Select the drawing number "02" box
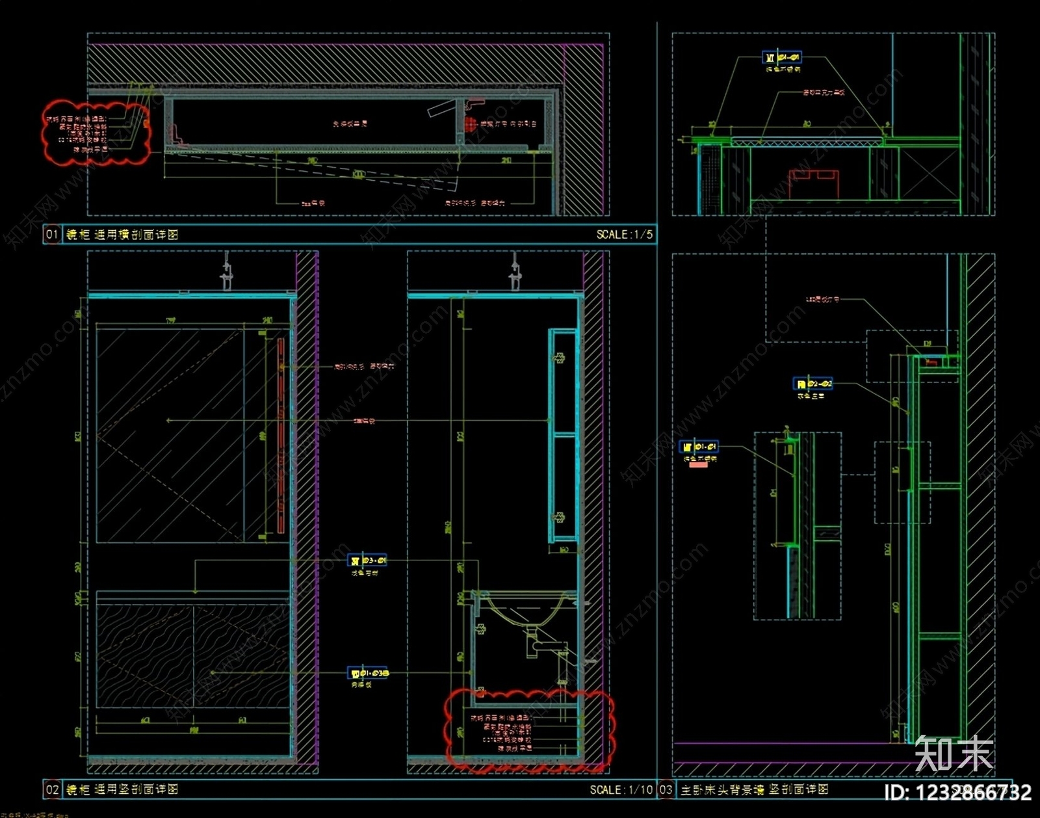This screenshot has width=1040, height=818. tap(52, 789)
